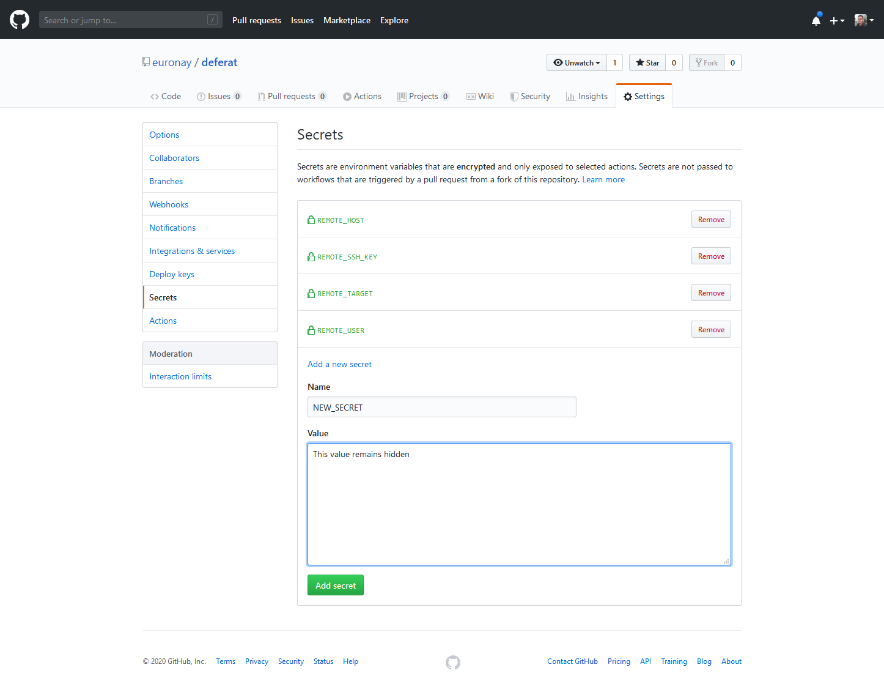Click the fork count 0
The height and width of the screenshot is (700, 884).
733,62
